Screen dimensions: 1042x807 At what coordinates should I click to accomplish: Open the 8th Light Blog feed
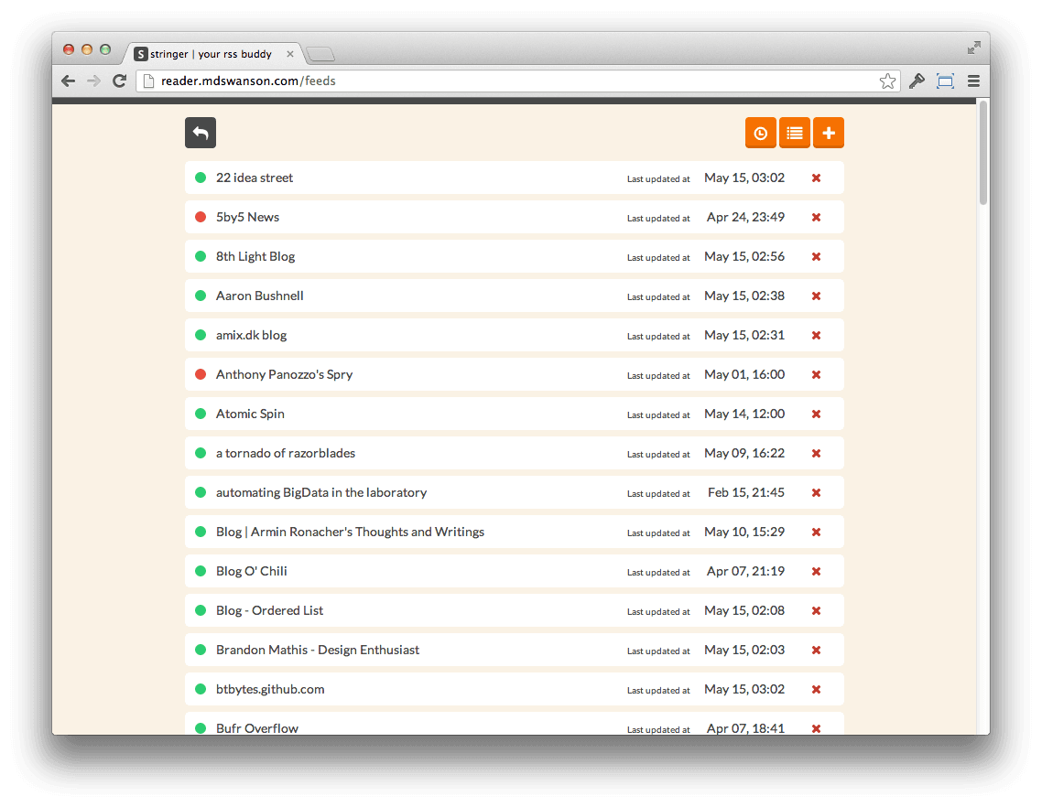(255, 257)
